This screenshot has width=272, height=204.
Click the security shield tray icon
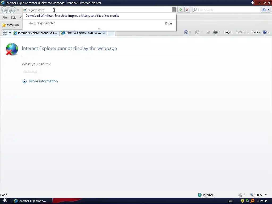click(243, 201)
